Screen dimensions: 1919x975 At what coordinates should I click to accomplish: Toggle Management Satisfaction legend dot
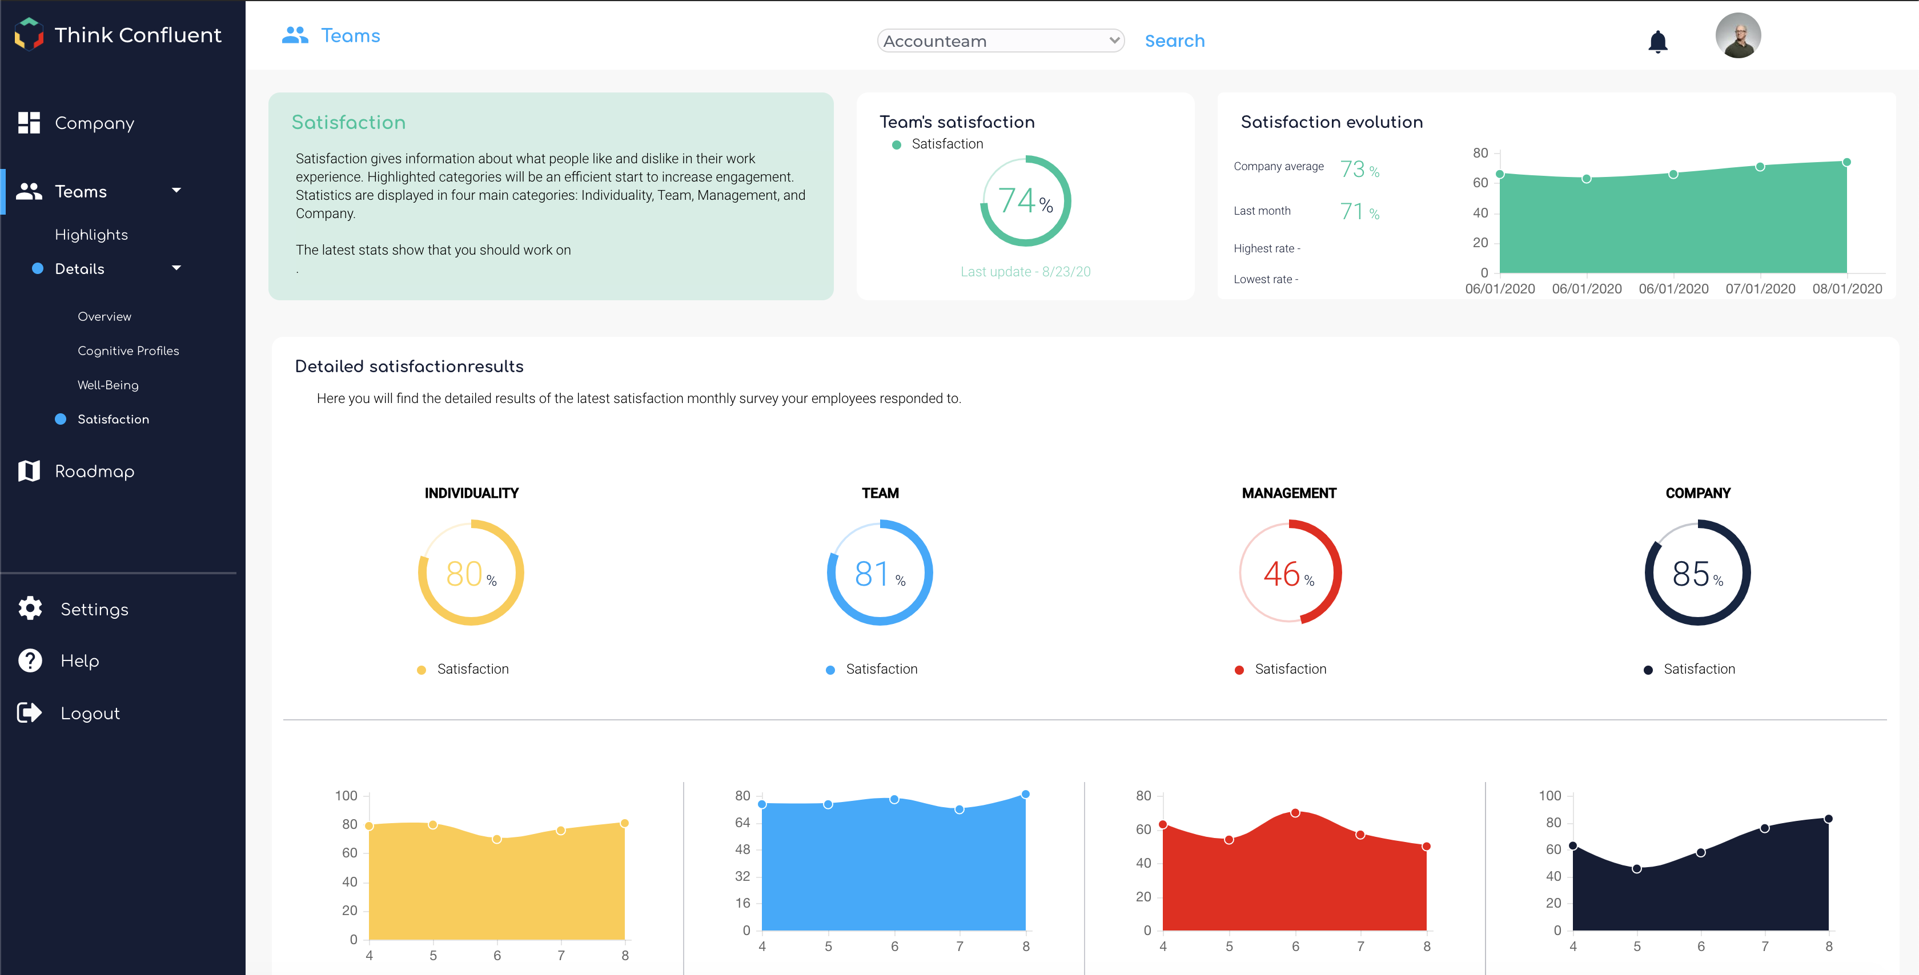[1239, 670]
